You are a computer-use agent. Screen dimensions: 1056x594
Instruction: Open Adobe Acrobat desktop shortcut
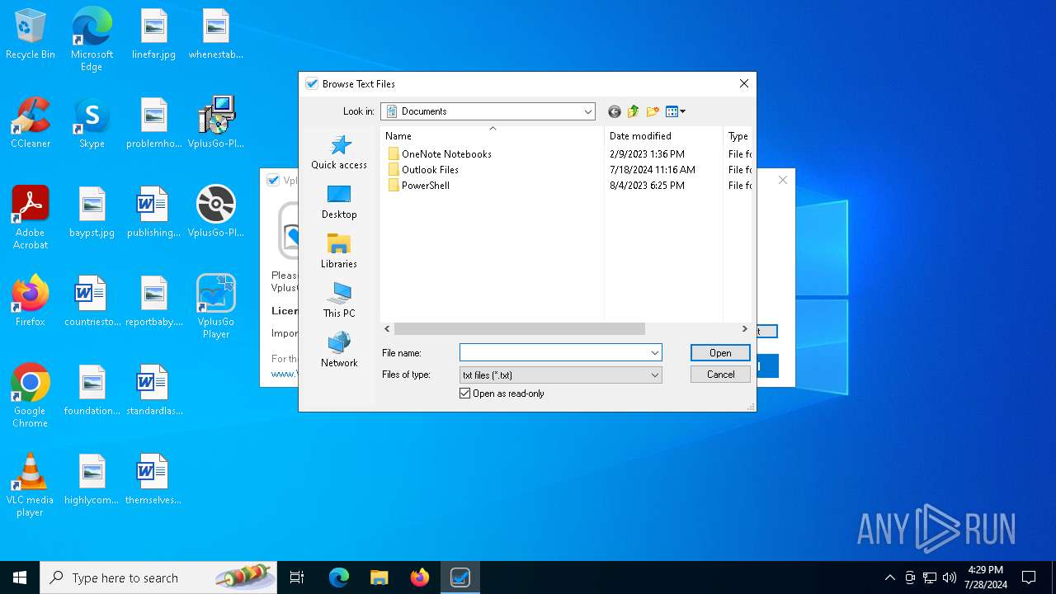[31, 218]
